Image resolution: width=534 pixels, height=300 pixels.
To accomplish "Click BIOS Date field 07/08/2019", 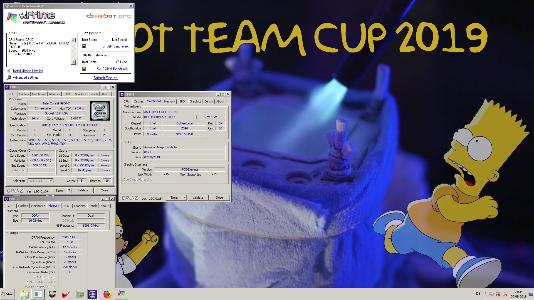I will [184, 157].
